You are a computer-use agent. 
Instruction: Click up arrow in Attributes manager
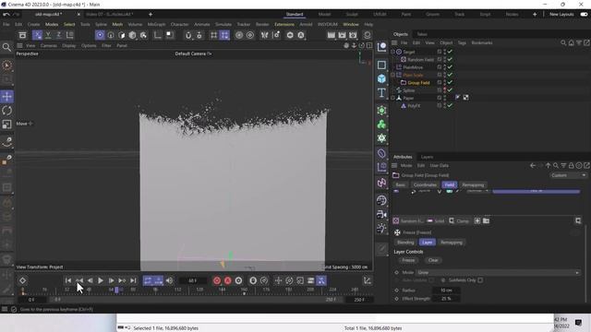548,166
